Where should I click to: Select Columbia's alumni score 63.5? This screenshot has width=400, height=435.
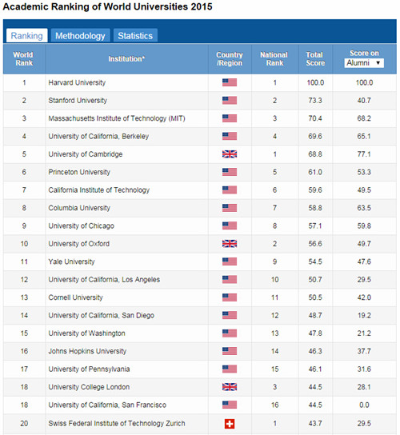(364, 208)
